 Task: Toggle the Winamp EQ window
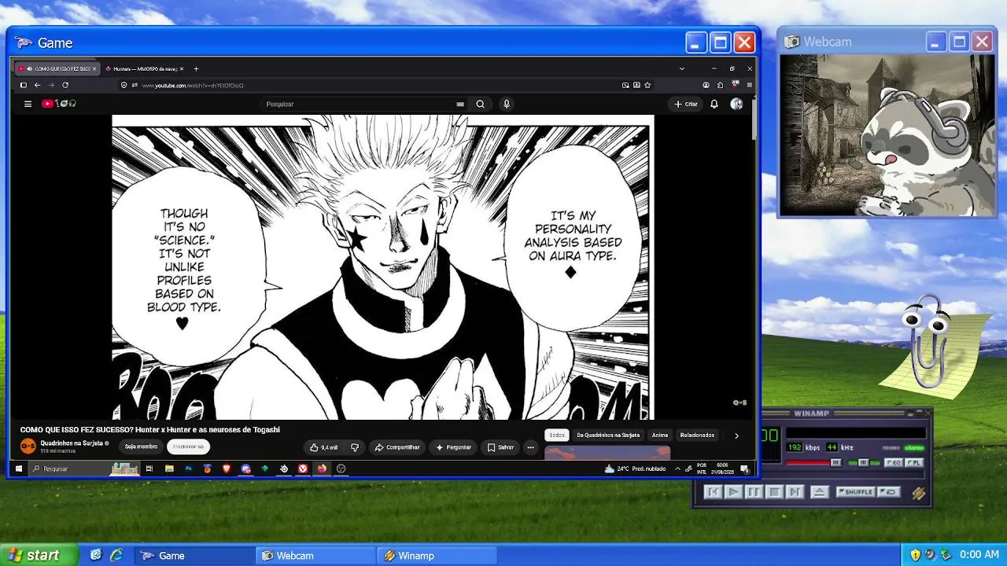pos(893,463)
